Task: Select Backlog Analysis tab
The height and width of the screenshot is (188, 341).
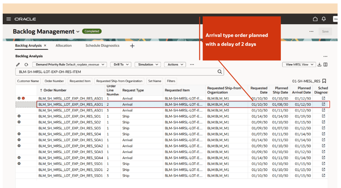Action: pyautogui.click(x=28, y=46)
